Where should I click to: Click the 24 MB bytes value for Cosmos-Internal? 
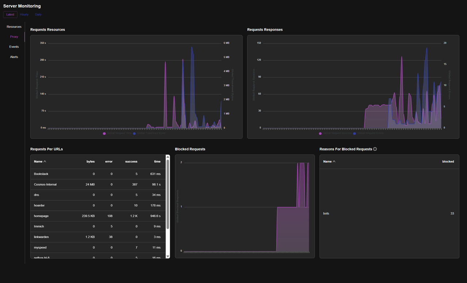90,185
